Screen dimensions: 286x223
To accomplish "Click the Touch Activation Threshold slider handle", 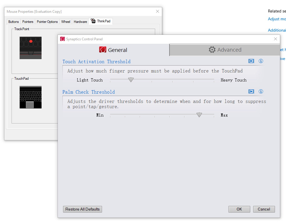I will coord(131,80).
